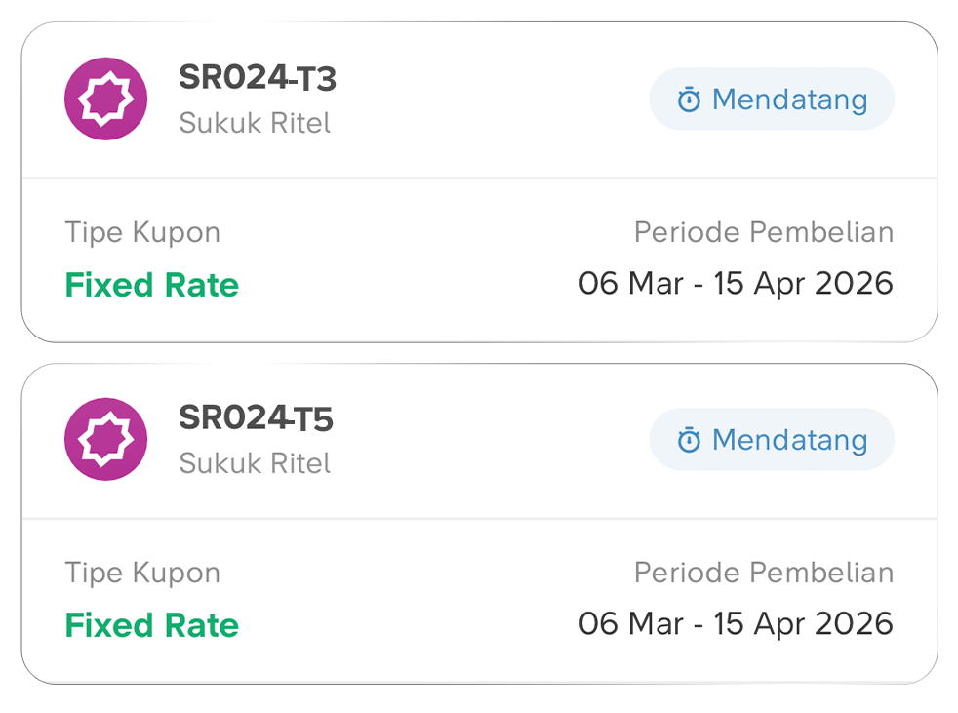
Task: Click the stopwatch icon on SR024-T5 badge
Action: coord(689,440)
